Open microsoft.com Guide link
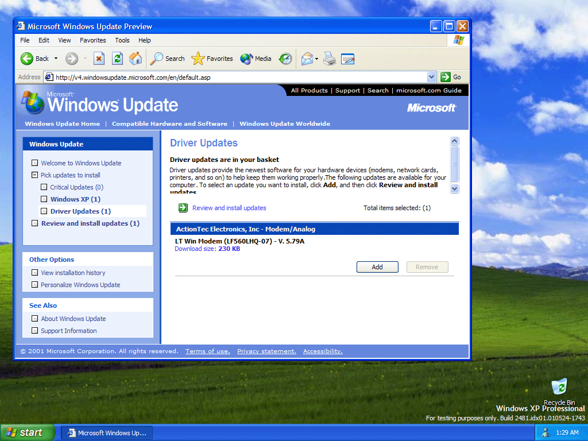Image resolution: width=588 pixels, height=441 pixels. [428, 90]
